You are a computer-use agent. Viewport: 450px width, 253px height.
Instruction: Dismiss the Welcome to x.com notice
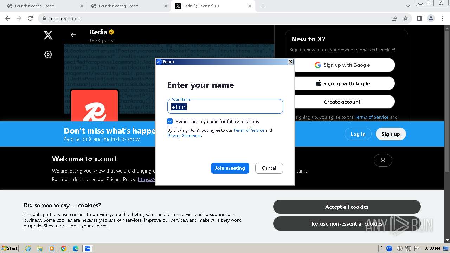coord(383,160)
